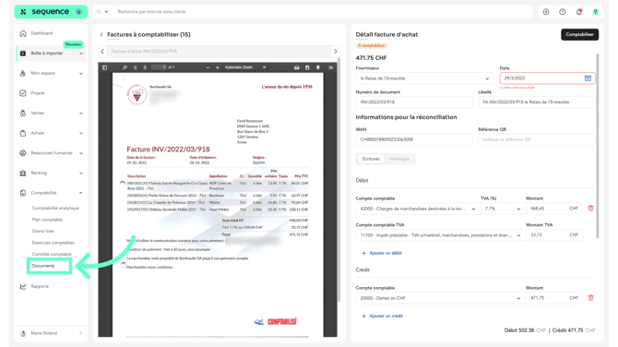Click the PDF viewer find icon

point(125,67)
